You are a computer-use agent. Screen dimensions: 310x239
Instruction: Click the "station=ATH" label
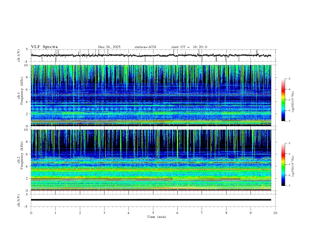pyautogui.click(x=145, y=47)
